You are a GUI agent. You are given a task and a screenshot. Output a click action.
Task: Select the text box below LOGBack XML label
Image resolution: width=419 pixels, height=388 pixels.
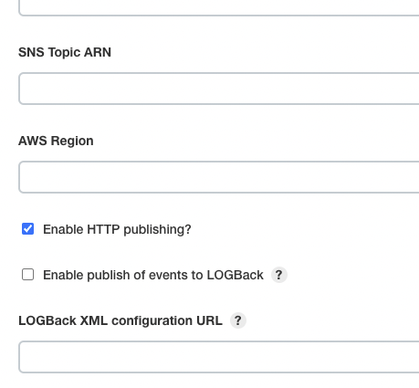pyautogui.click(x=219, y=357)
